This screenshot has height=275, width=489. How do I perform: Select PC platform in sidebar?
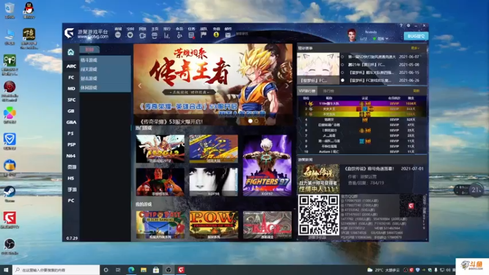[x=71, y=200]
